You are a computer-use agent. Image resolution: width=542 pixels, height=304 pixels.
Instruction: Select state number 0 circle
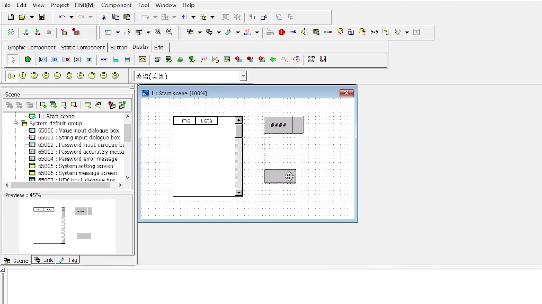coord(11,76)
